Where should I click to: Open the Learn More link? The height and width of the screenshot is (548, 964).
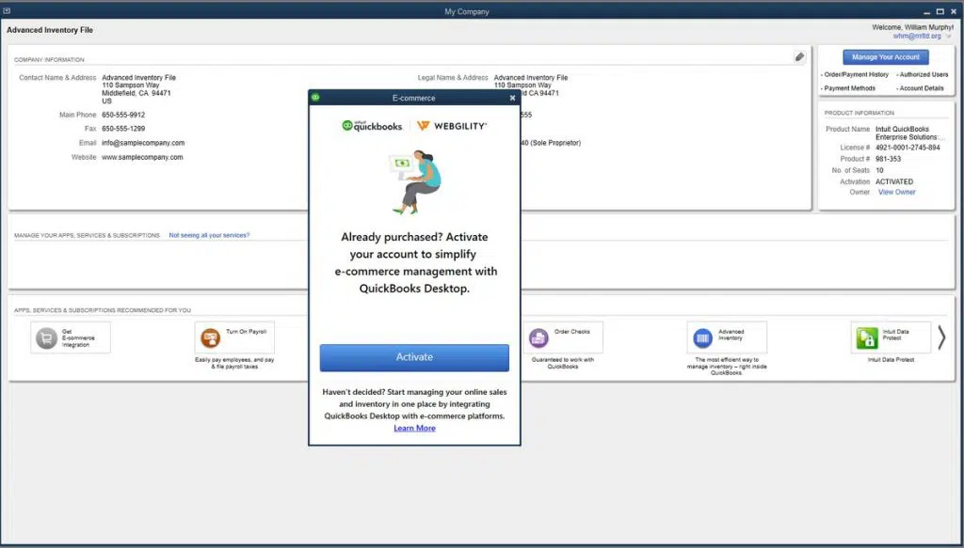click(x=414, y=429)
